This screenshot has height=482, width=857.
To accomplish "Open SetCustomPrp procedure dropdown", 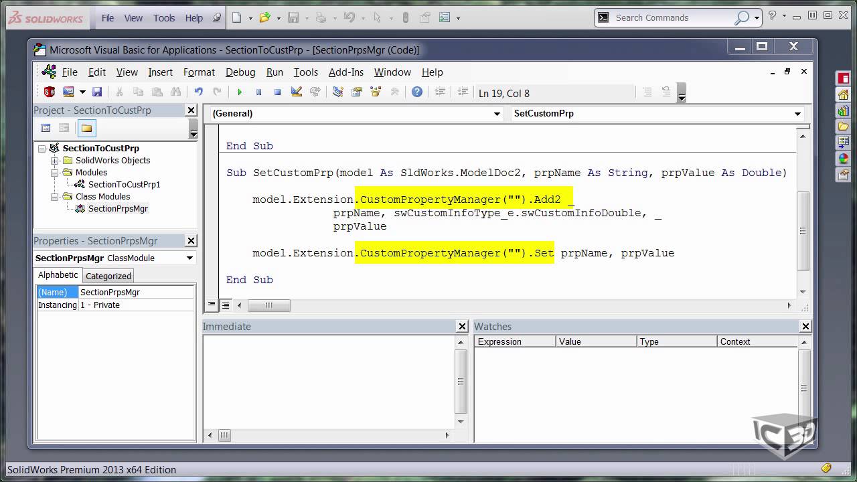I will pos(797,114).
